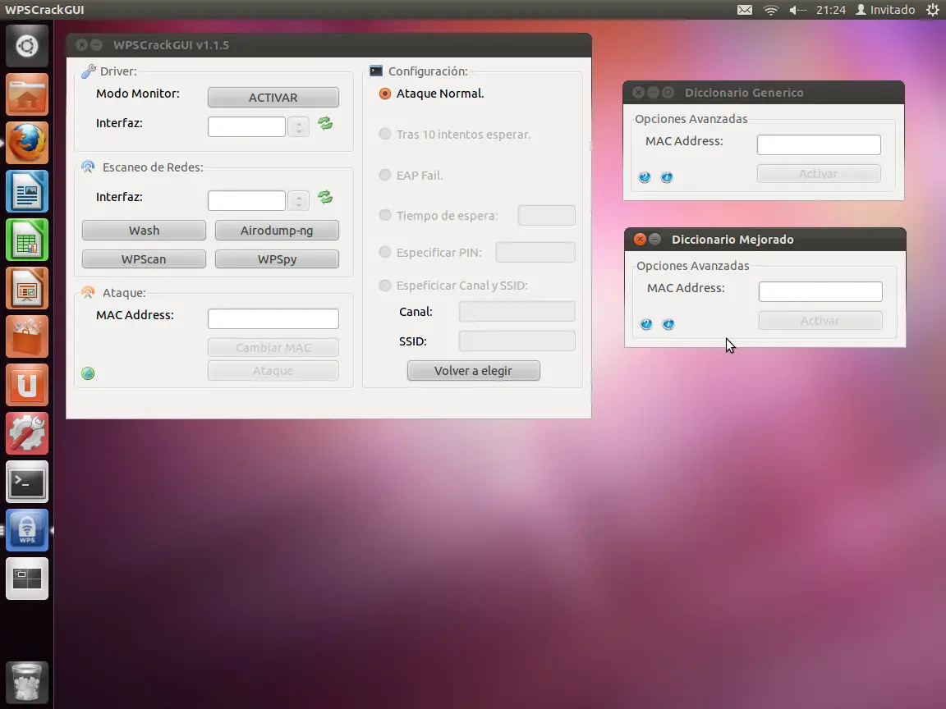Select EAP Fail radio option
The image size is (946, 709).
tap(385, 175)
